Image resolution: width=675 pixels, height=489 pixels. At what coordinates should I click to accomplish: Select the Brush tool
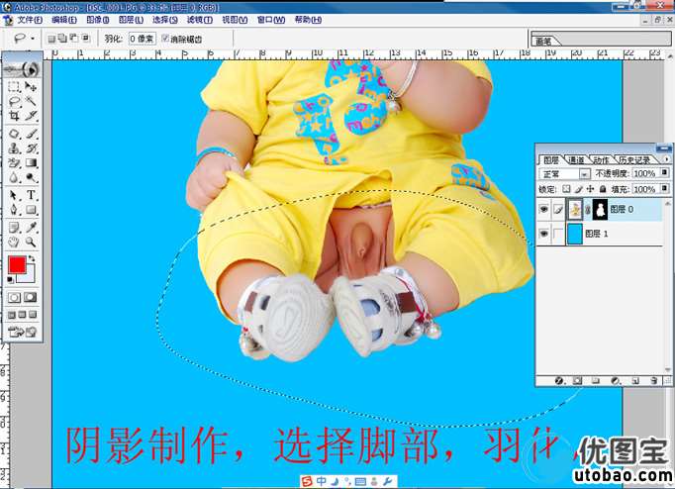click(x=31, y=134)
